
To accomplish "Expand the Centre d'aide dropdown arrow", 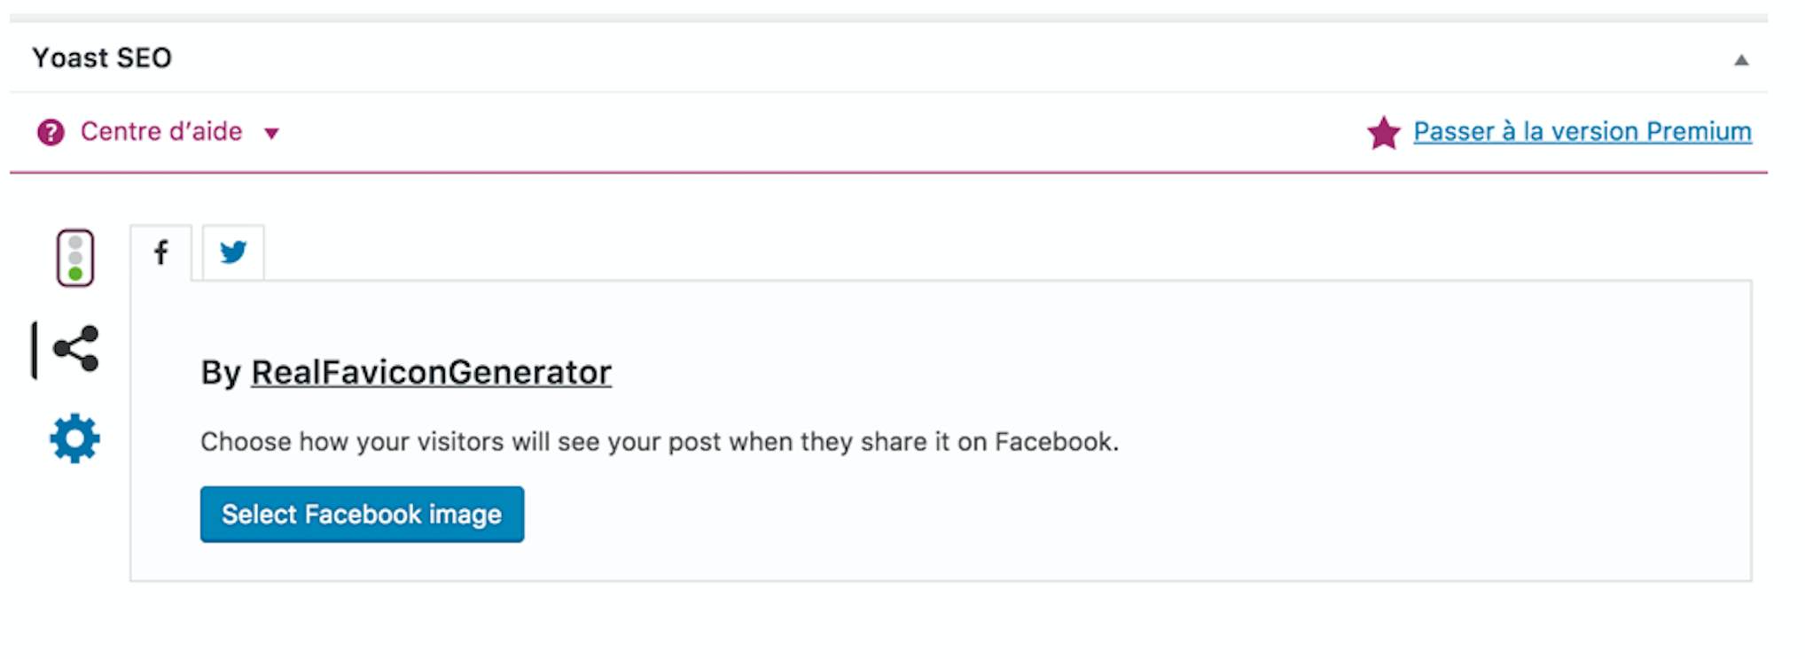I will tap(271, 134).
